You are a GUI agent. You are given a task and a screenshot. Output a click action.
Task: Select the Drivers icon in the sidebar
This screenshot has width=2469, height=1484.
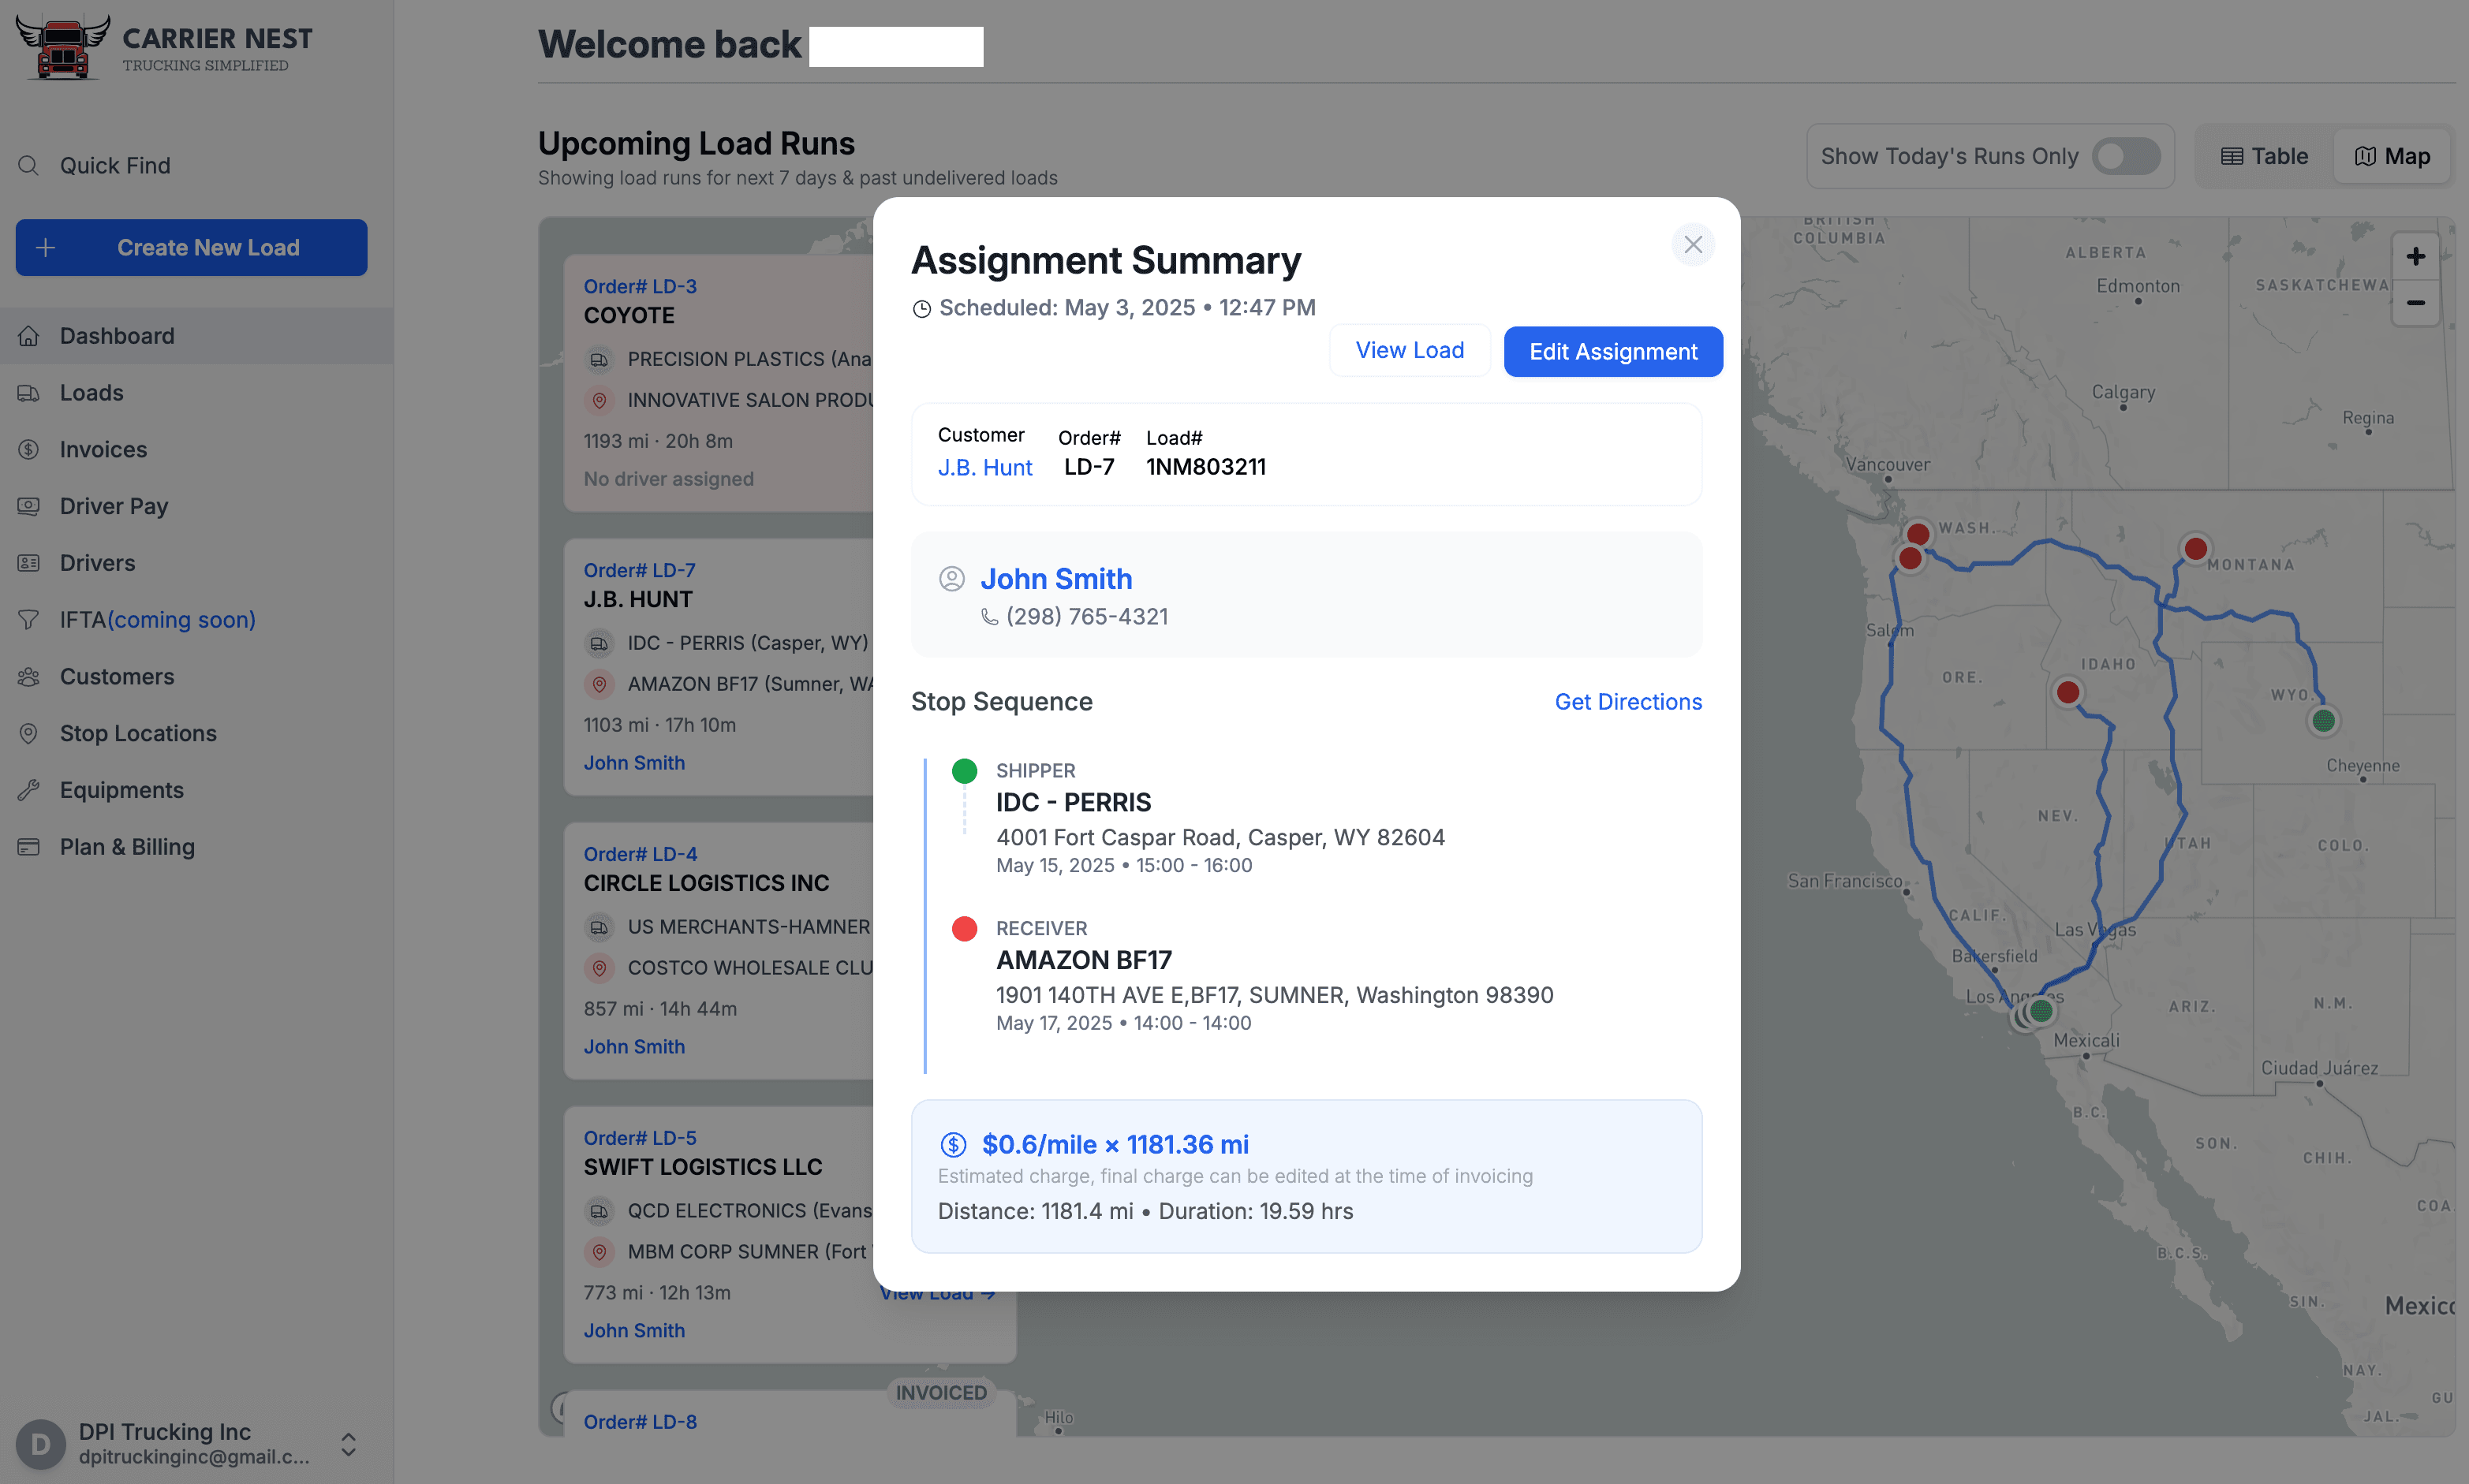tap(29, 563)
